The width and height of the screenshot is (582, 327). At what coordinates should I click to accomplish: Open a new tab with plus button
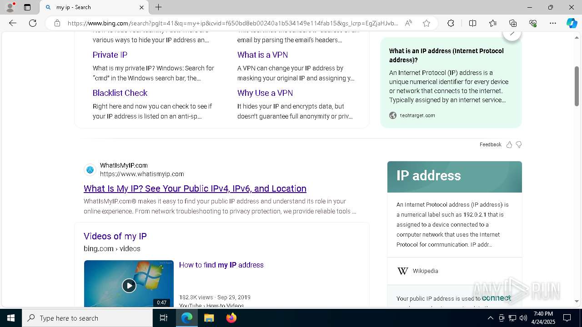(x=158, y=7)
